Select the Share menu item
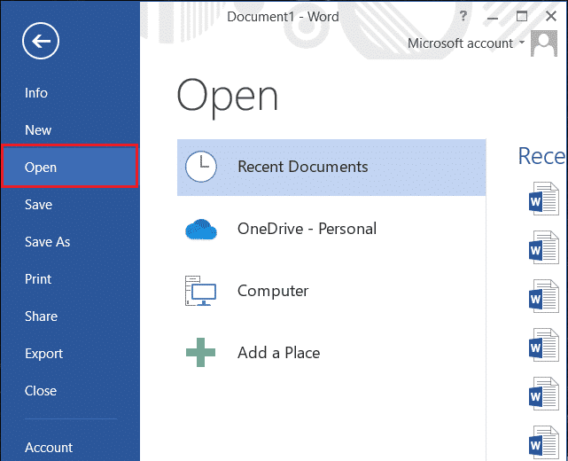The width and height of the screenshot is (568, 461). [41, 316]
